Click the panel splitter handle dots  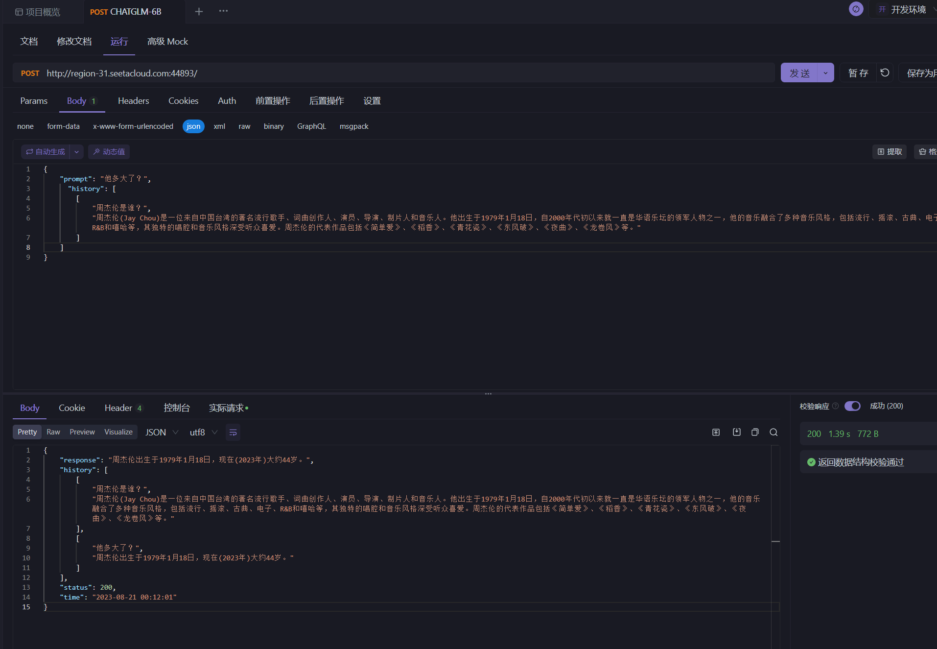488,394
